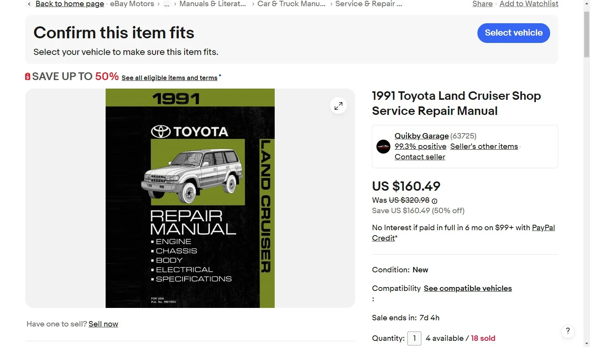Click the 1991 Land Cruiser manual image
The height and width of the screenshot is (347, 590).
point(190,198)
